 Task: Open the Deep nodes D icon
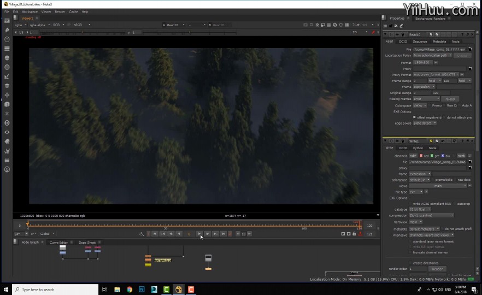(x=7, y=123)
